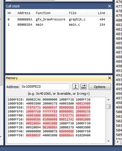The width and height of the screenshot is (122, 151).
Task: Click memory value 00010094
Action: 33,123
